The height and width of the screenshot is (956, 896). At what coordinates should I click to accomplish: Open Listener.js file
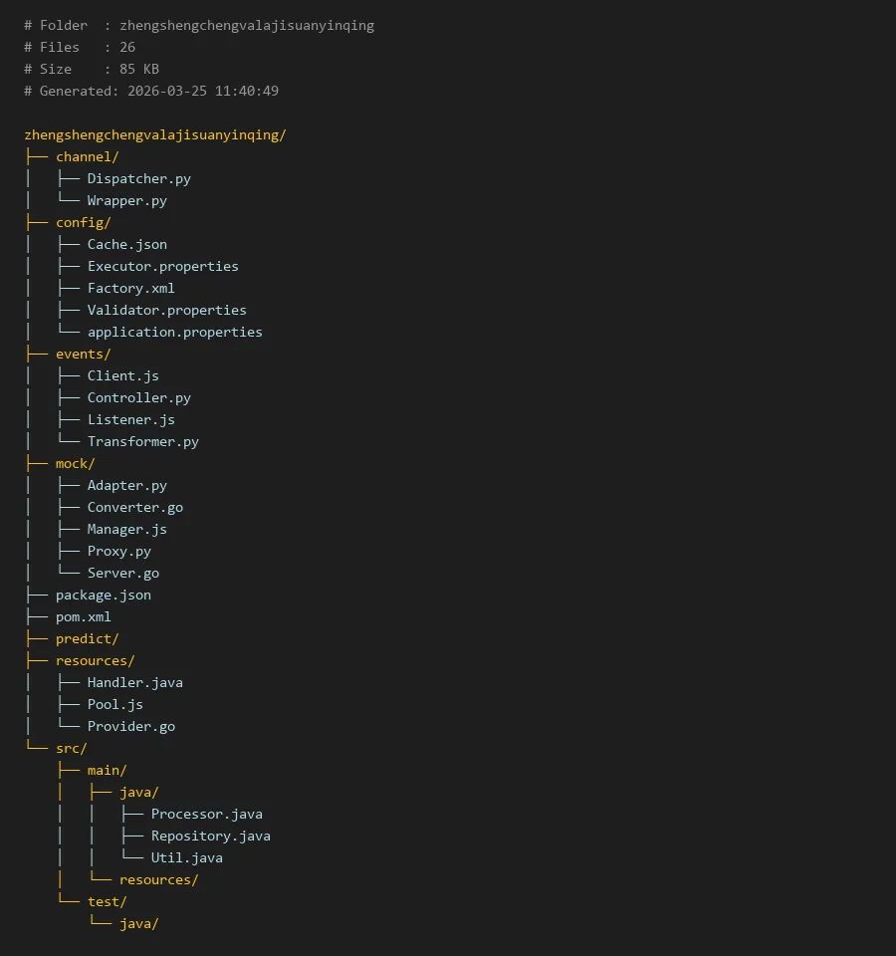[x=130, y=419]
